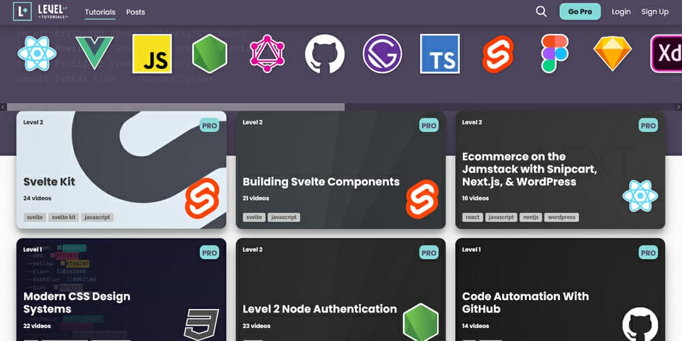Click the PRO badge on the Level 2 Node Authentication card
This screenshot has height=341, width=682.
429,253
